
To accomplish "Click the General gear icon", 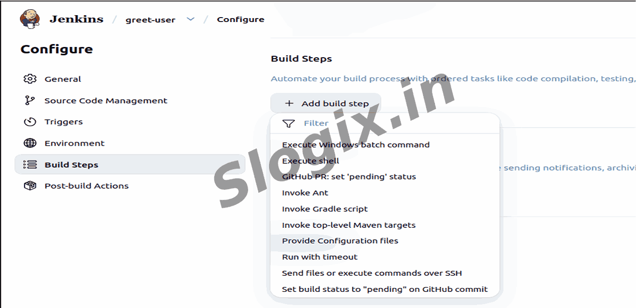I will pyautogui.click(x=30, y=79).
